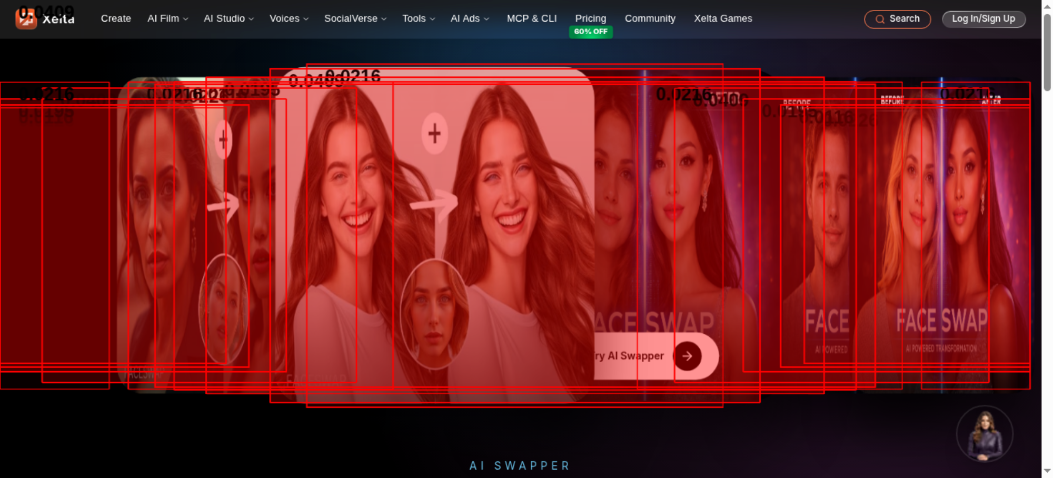Expand the AI Ads dropdown
Image resolution: width=1053 pixels, height=478 pixels.
470,18
